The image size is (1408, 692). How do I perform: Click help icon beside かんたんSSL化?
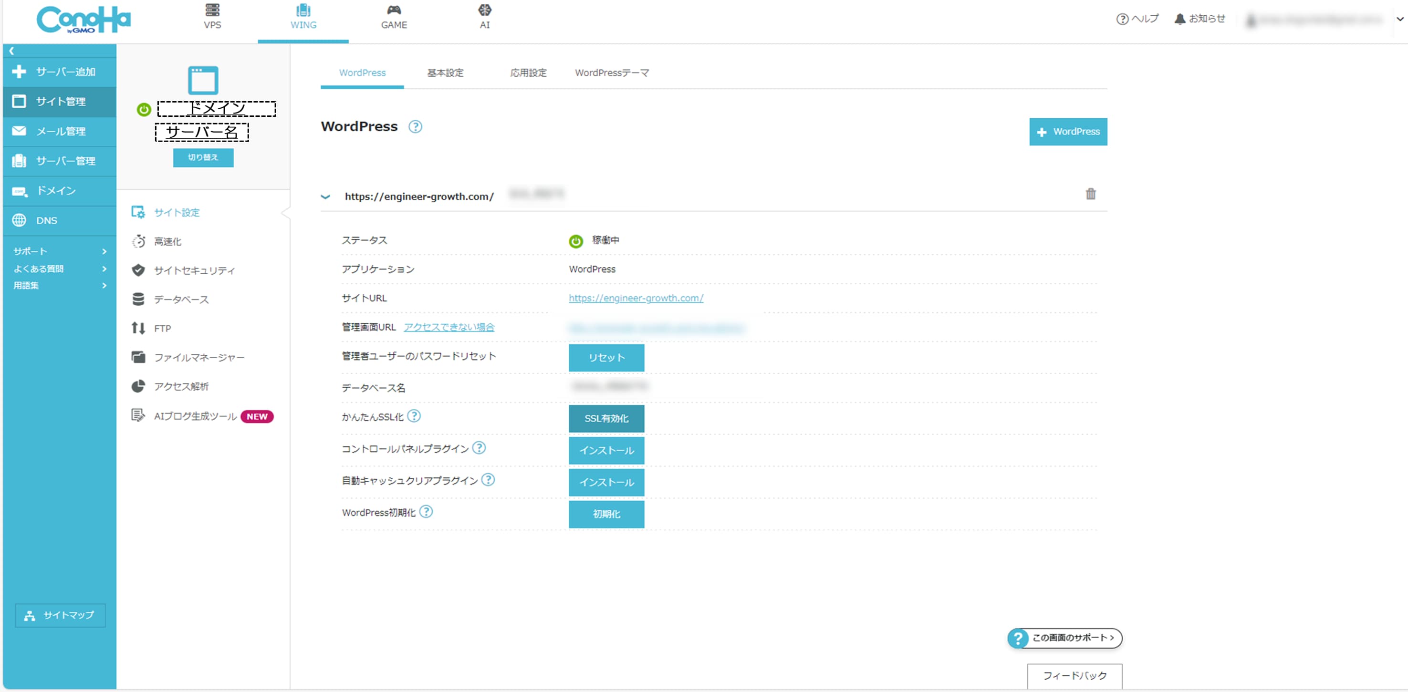(414, 416)
